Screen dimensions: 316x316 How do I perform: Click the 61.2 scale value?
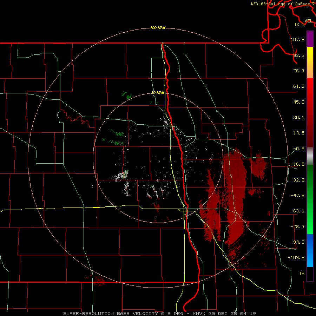tap(299, 86)
